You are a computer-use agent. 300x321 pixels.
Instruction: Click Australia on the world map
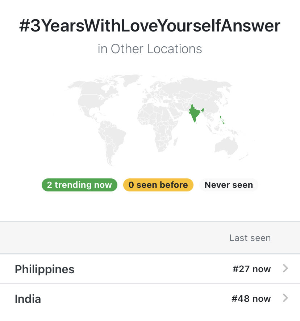(226, 146)
